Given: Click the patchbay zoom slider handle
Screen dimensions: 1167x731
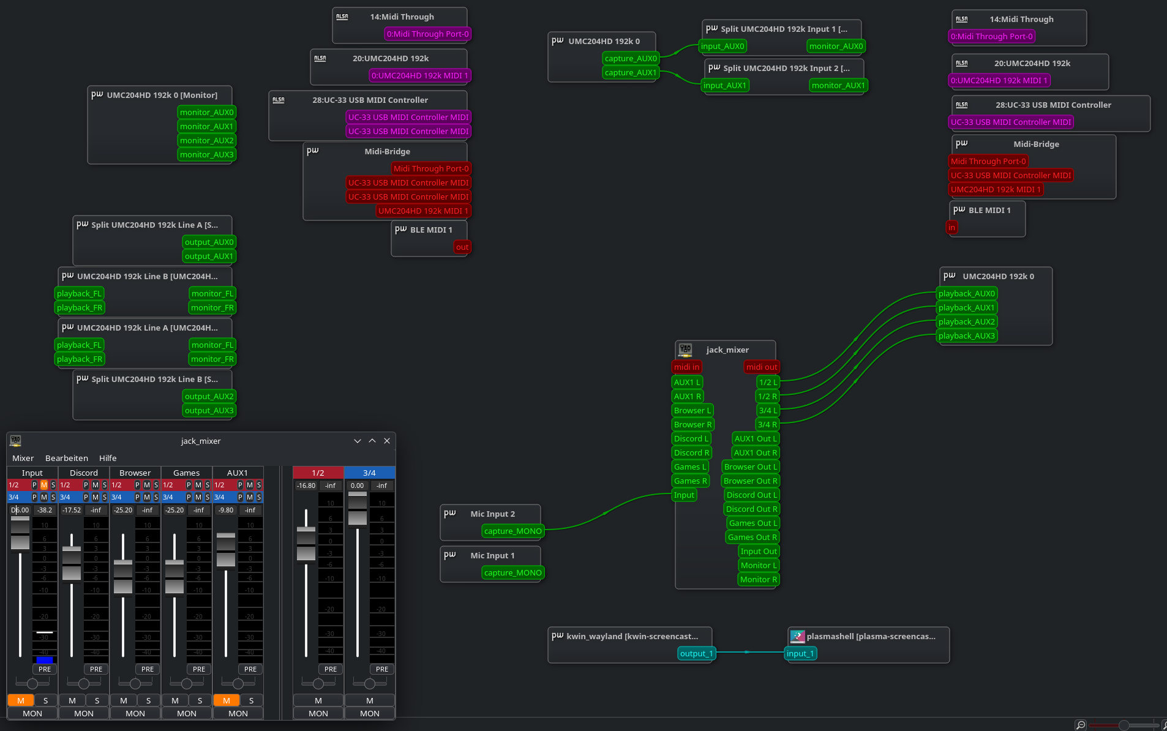Looking at the screenshot, I should (x=1124, y=725).
